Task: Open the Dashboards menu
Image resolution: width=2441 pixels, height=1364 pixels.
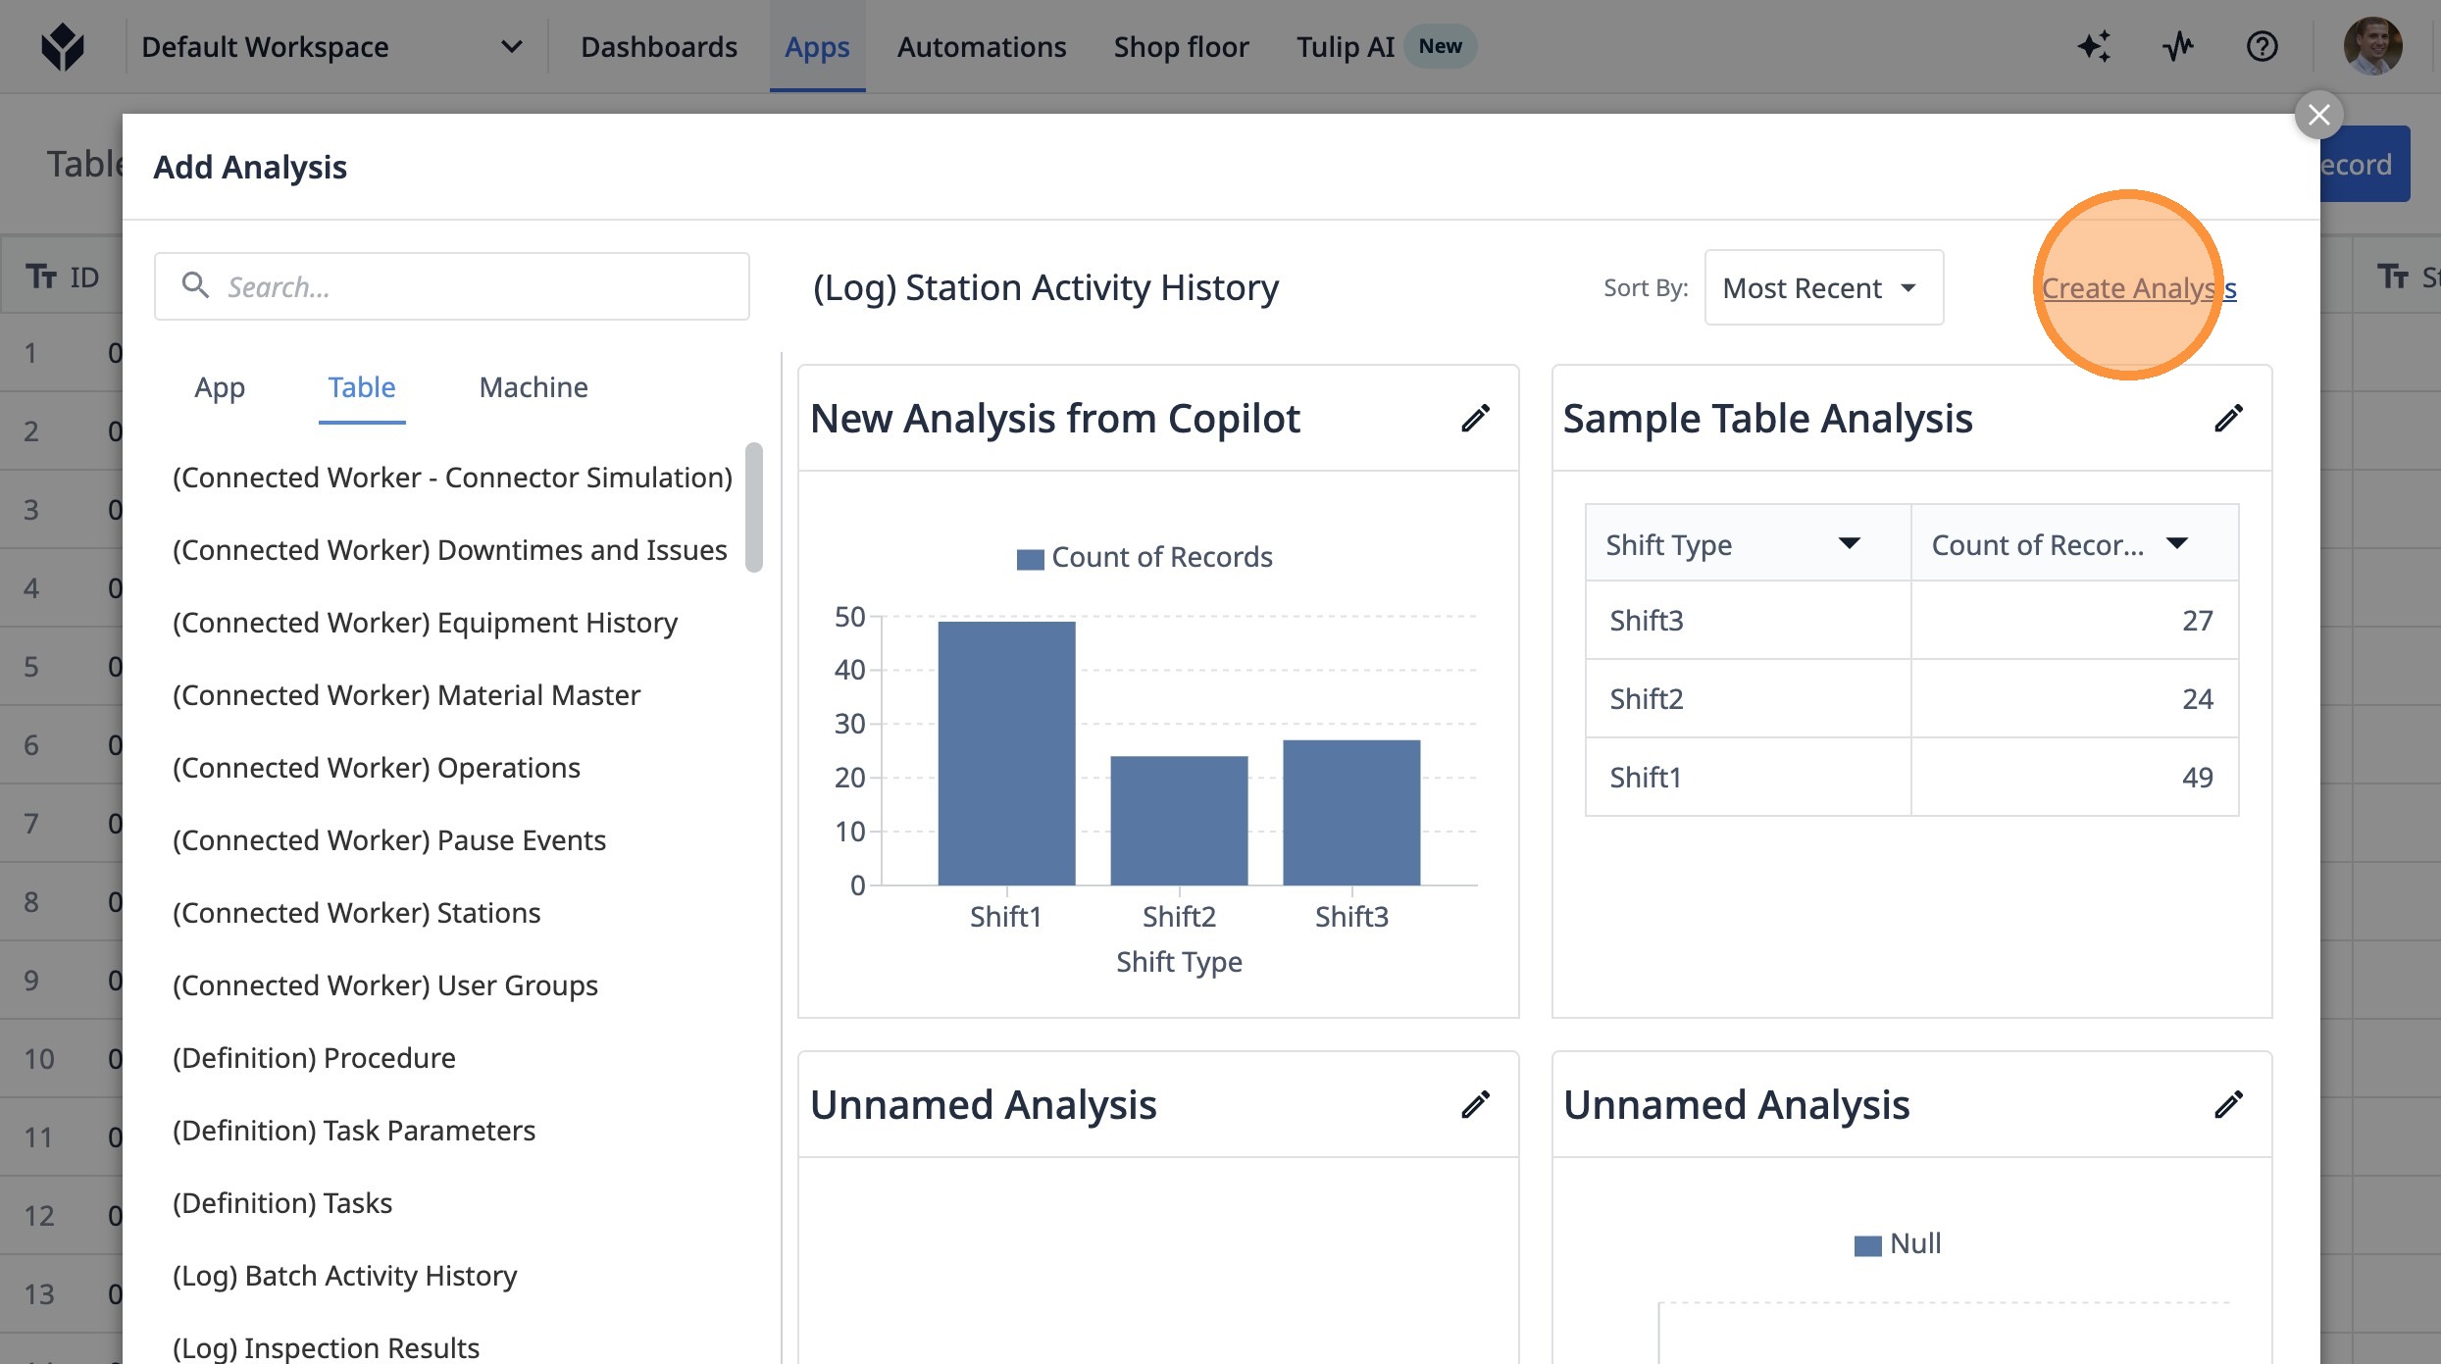Action: point(658,46)
